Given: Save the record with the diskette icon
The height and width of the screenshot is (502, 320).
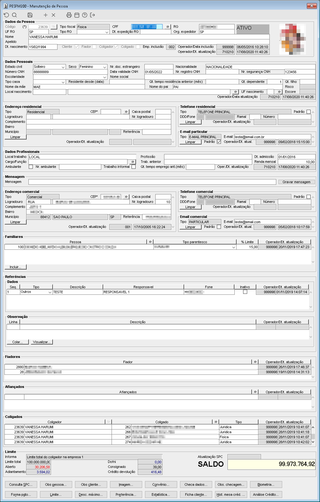Looking at the screenshot, I should [x=30, y=15].
